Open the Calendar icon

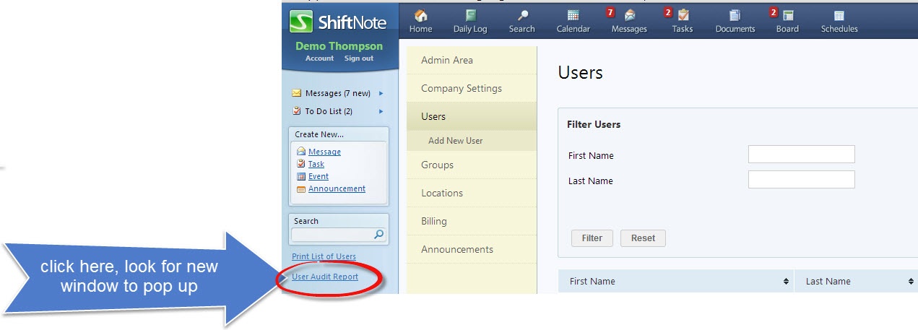573,16
